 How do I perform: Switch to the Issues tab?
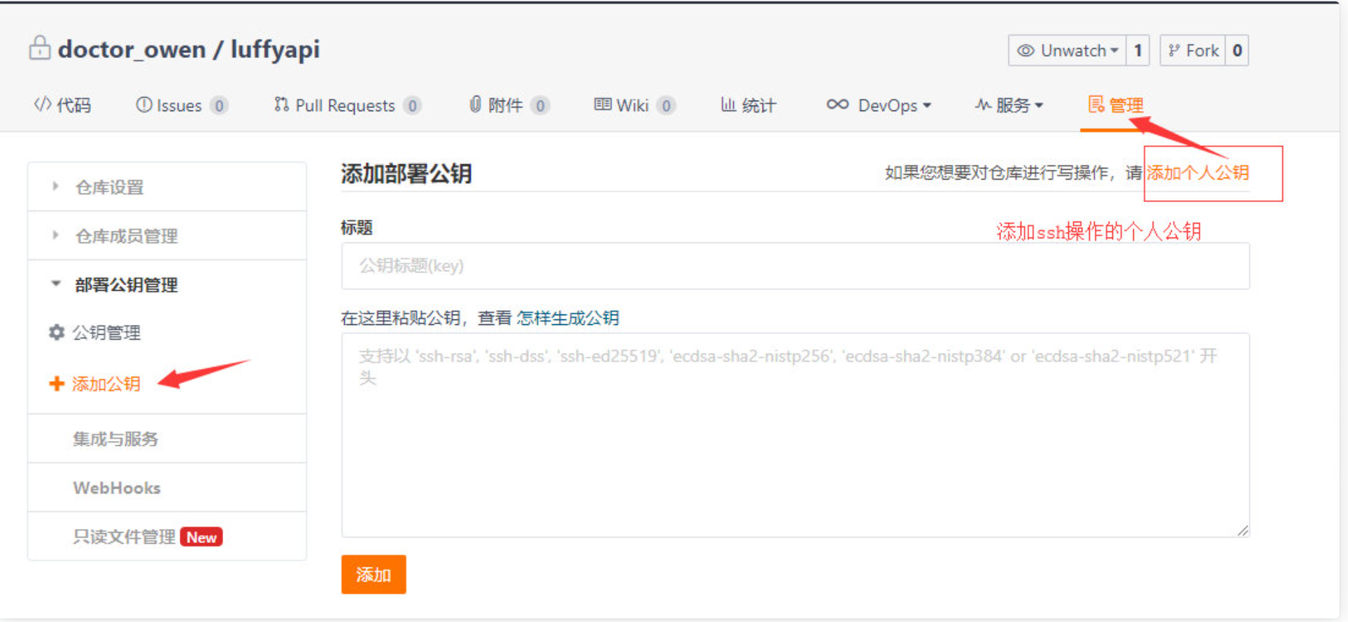tap(181, 105)
